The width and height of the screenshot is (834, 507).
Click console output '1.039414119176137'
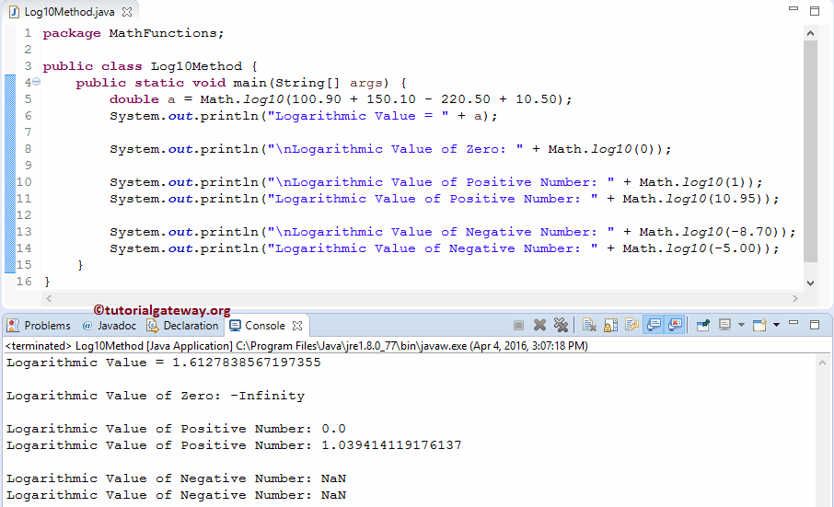391,444
